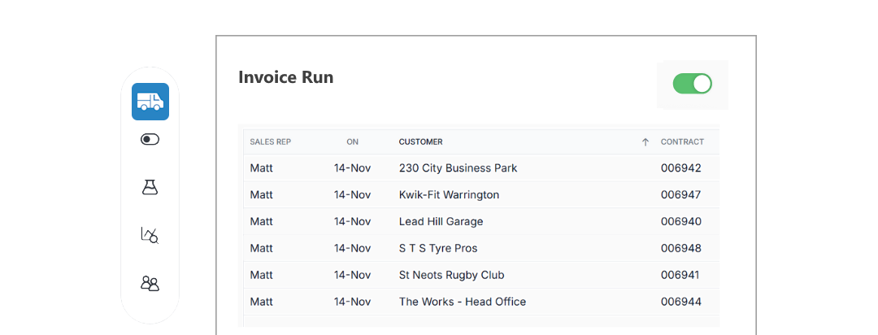Open the Kwik-Fit Warrington customer
This screenshot has height=335, width=878.
(x=449, y=195)
